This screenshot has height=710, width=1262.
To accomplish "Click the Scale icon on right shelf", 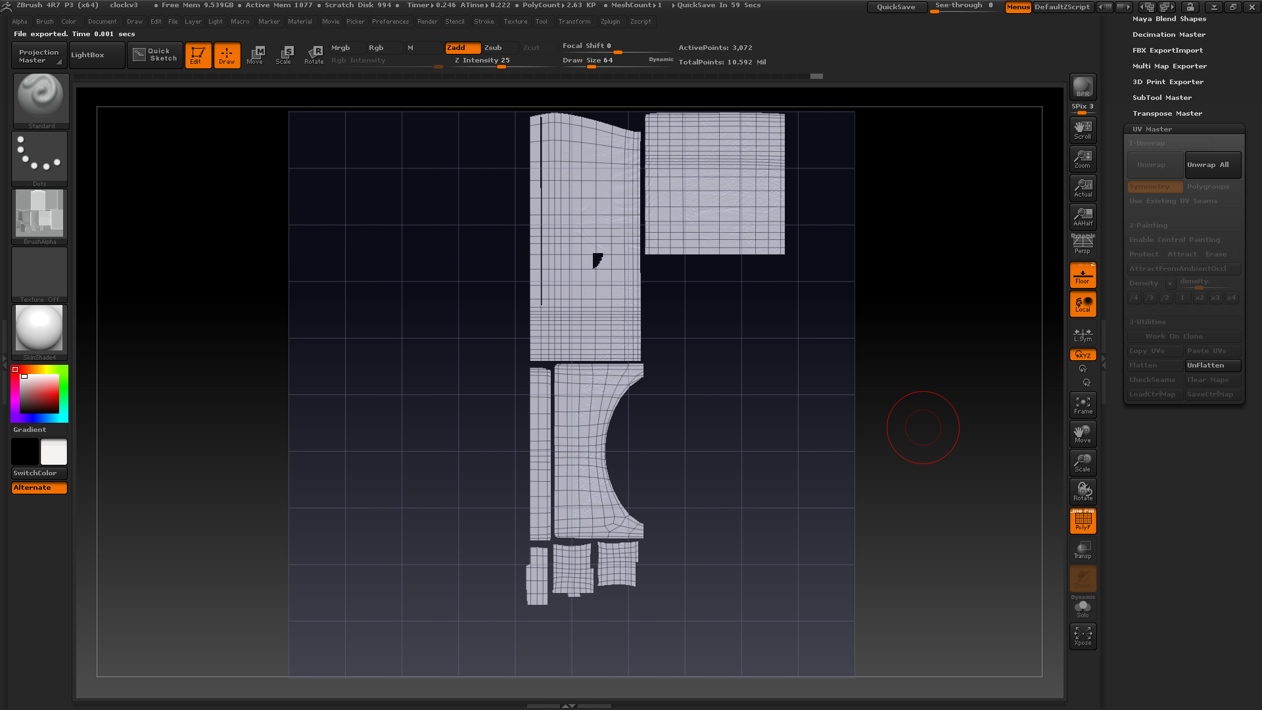I will 1083,463.
